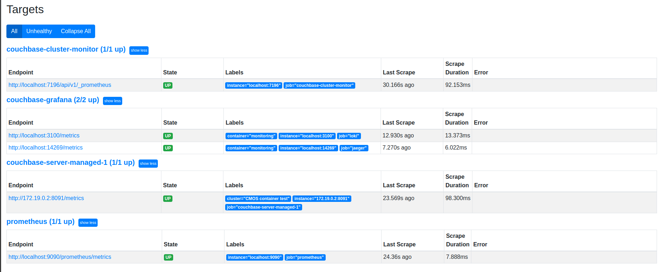Screen dimensions: 662x272
Task: Collapse couchbase-cluster-monitor with show less
Action: tap(139, 51)
